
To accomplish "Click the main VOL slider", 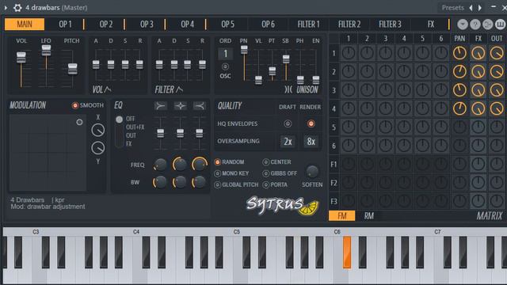I will 21,58.
